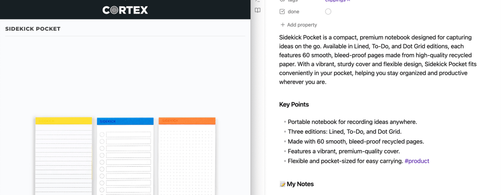Click the bullet 'Portable notebook for recording ideas anywhere.'
This screenshot has height=195, width=501.
point(352,122)
